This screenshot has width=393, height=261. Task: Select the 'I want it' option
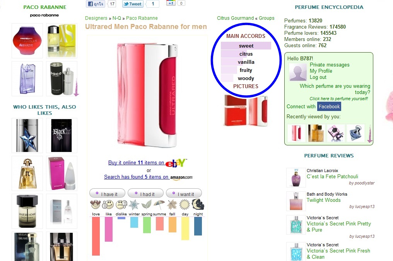(x=184, y=194)
